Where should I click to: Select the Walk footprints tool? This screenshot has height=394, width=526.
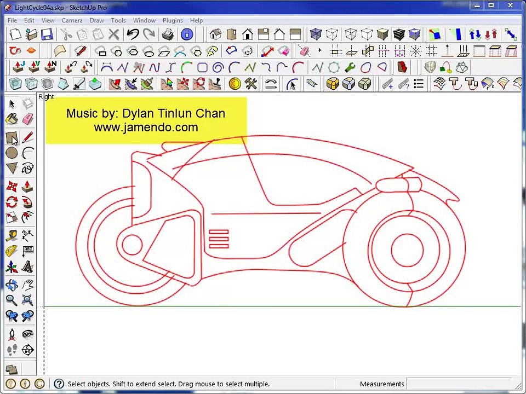coord(12,350)
